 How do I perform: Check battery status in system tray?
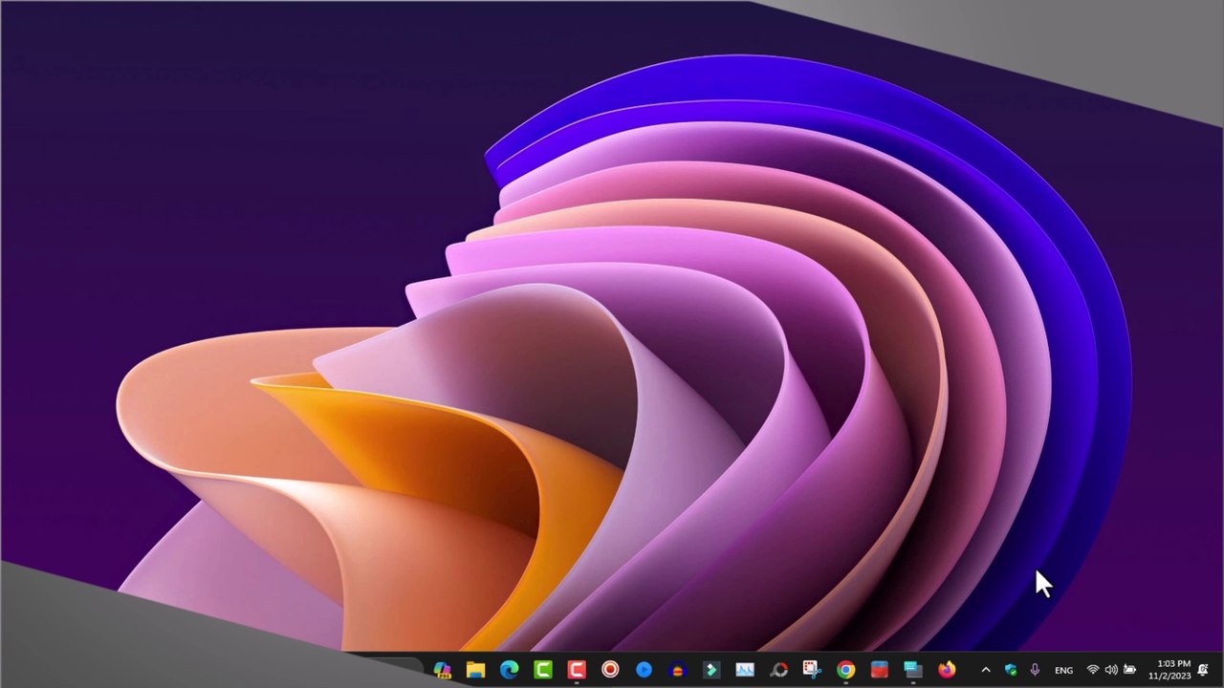coord(1129,670)
